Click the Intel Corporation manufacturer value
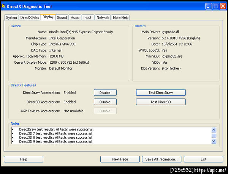228x174 pixels. [x=62, y=38]
